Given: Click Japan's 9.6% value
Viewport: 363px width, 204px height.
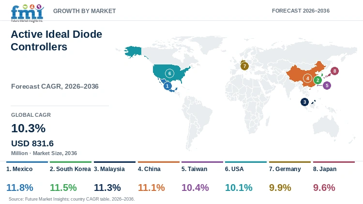Looking at the screenshot, I should 324,188.
